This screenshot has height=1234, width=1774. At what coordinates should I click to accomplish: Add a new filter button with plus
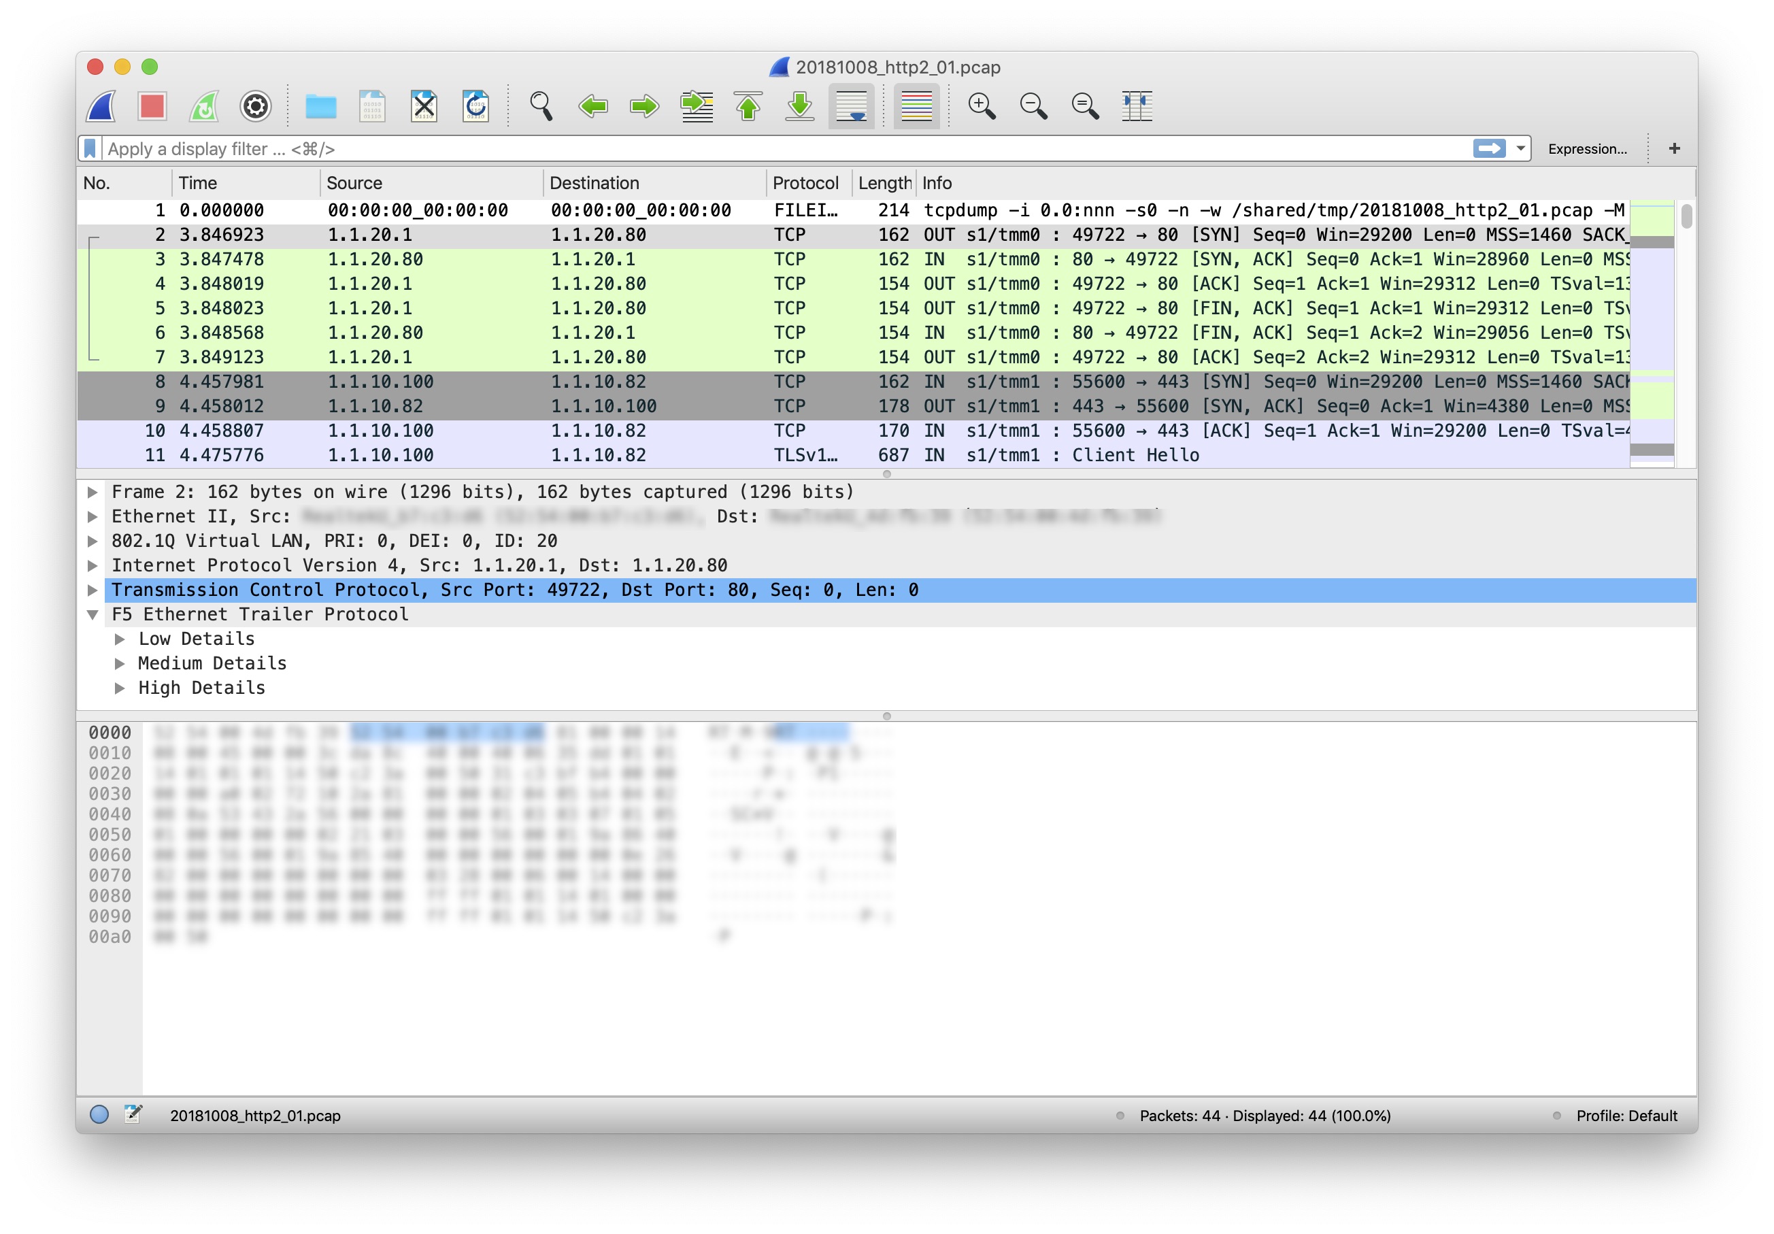click(x=1674, y=148)
